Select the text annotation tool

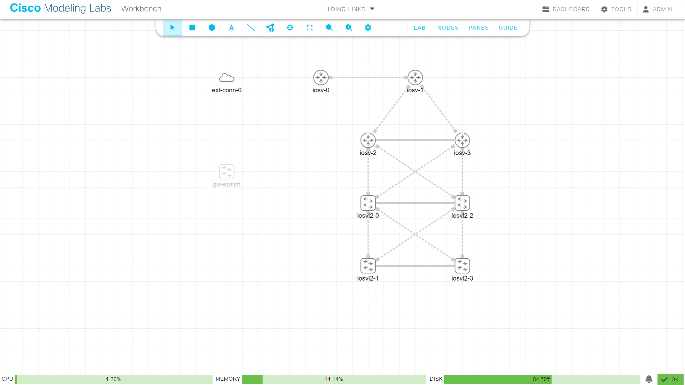pos(231,27)
